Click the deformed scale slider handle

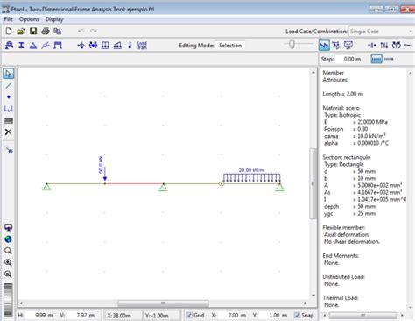coord(292,45)
